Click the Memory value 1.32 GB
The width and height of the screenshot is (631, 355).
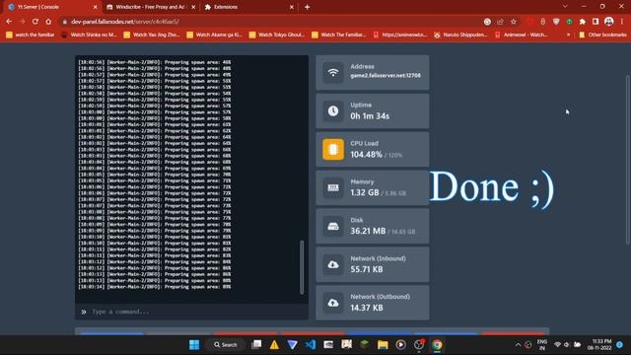[365, 193]
